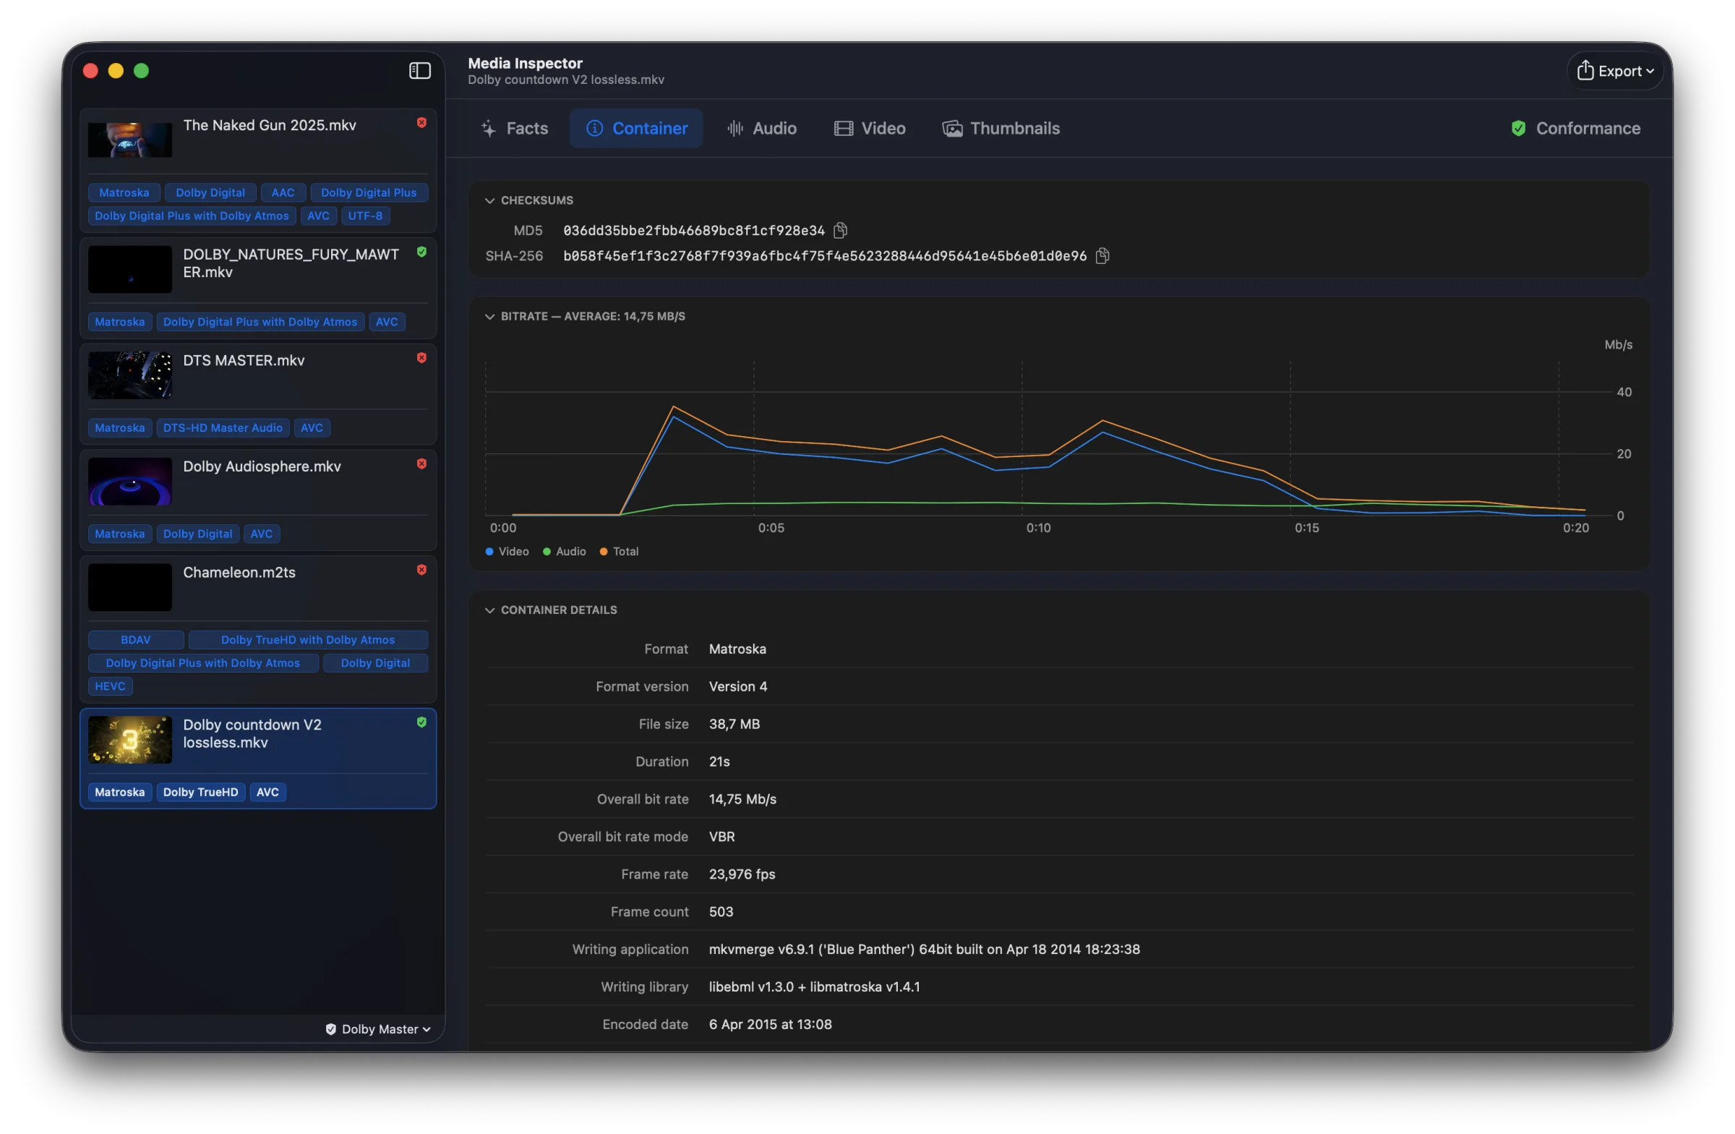1735x1134 pixels.
Task: Click the Export share icon
Action: pos(1585,70)
